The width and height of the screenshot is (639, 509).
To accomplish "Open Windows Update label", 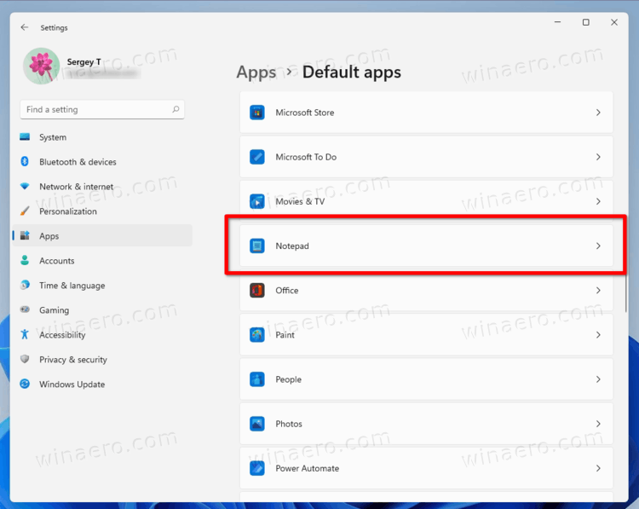I will point(72,385).
